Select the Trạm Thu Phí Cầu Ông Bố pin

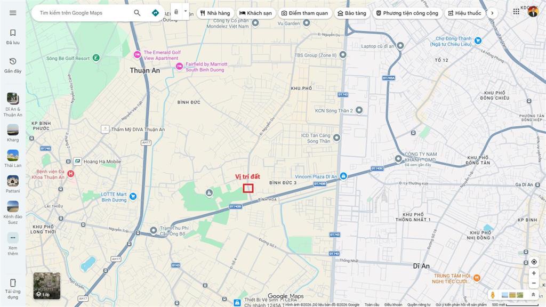[154, 230]
